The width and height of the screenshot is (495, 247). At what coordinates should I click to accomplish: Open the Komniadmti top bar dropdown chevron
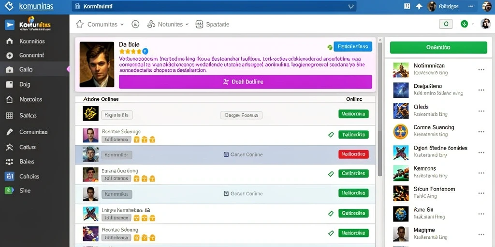click(350, 6)
